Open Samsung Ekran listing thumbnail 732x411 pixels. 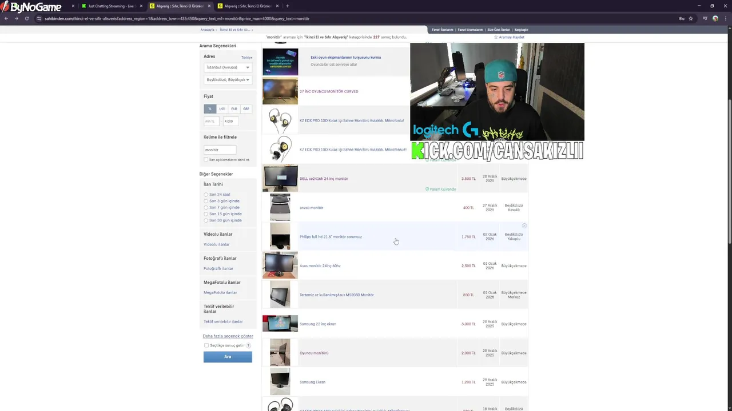tap(280, 382)
